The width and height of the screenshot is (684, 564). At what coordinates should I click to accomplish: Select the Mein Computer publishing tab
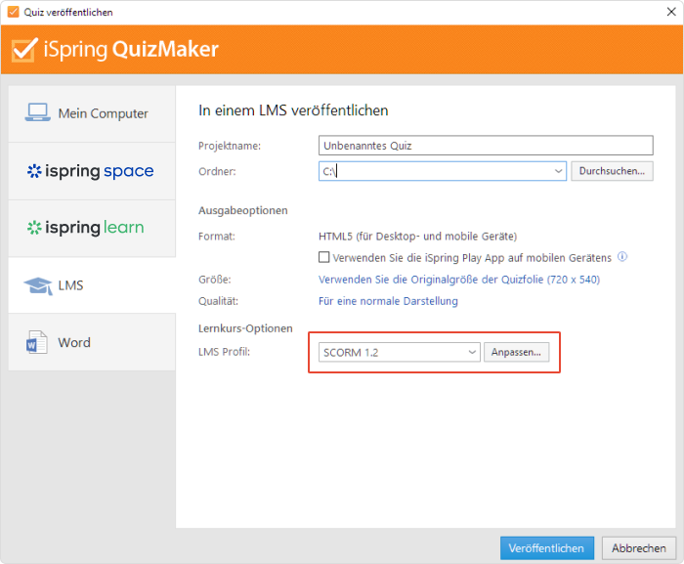coord(92,113)
